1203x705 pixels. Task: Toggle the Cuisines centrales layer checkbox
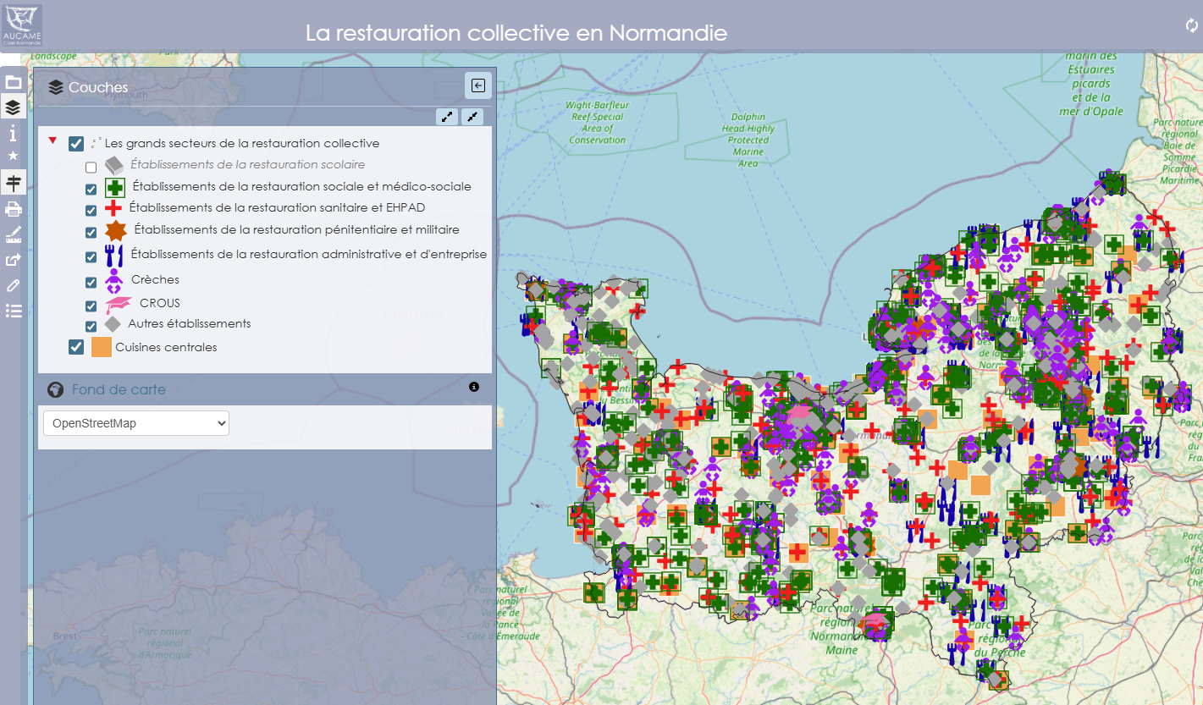76,347
